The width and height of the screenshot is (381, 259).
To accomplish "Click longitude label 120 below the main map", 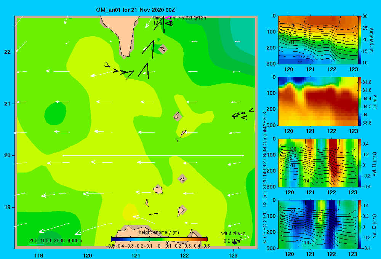I will (88, 255).
